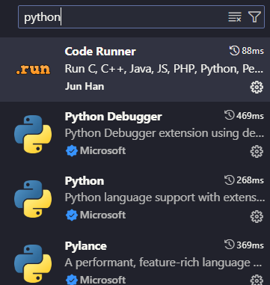Clear the extensions search results
Screen dimensions: 270x285
pos(235,17)
